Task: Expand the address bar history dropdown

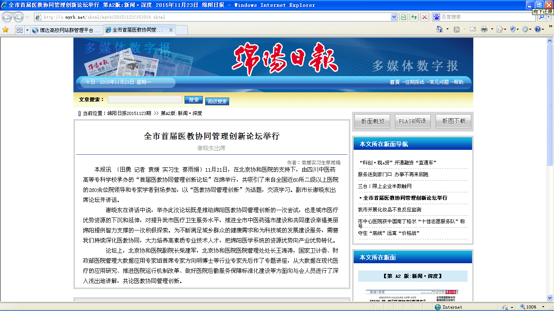Action: (393, 17)
